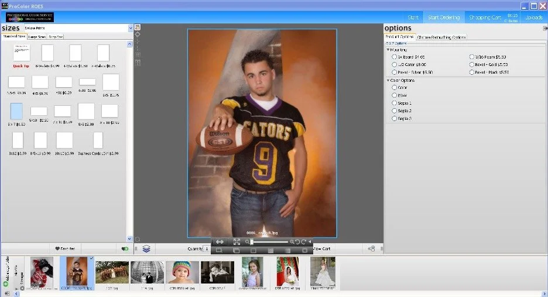The width and height of the screenshot is (548, 297).
Task: Select 1/2 Gator $8.00 mounting
Action: 394,64
